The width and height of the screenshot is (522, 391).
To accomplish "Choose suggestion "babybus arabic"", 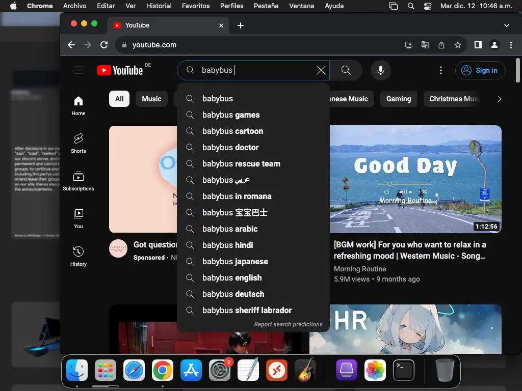I will pyautogui.click(x=253, y=229).
